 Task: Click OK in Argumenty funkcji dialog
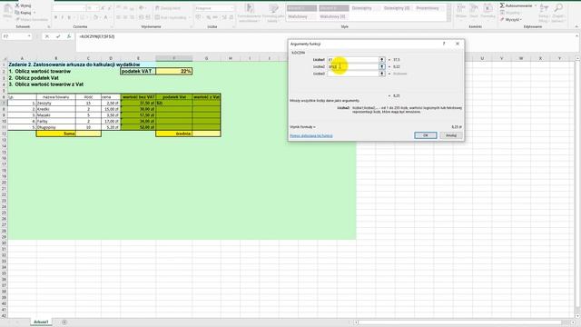(x=426, y=135)
